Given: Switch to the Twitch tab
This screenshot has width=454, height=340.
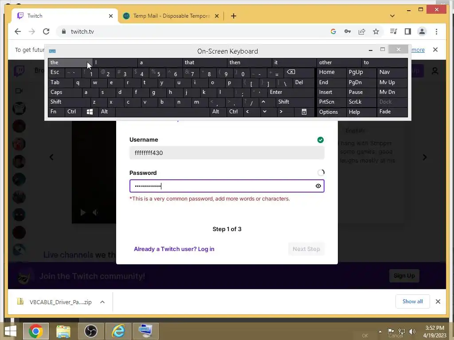Looking at the screenshot, I should click(64, 16).
